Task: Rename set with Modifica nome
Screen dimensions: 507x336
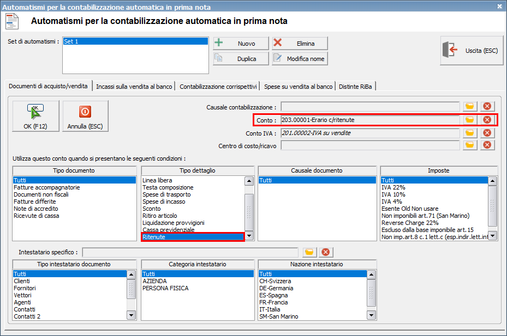Action: pyautogui.click(x=300, y=59)
